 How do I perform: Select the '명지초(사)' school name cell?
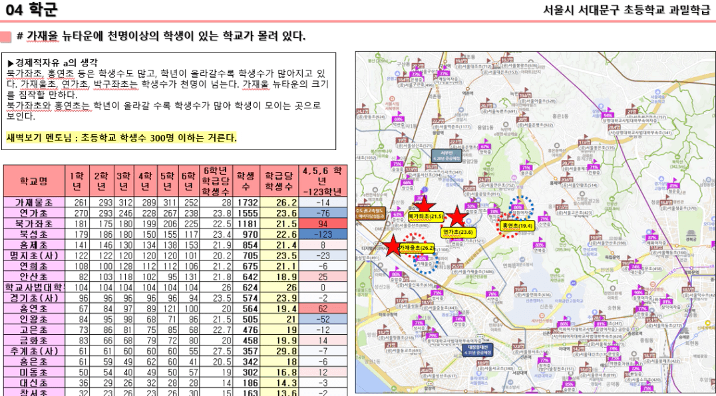(x=34, y=256)
